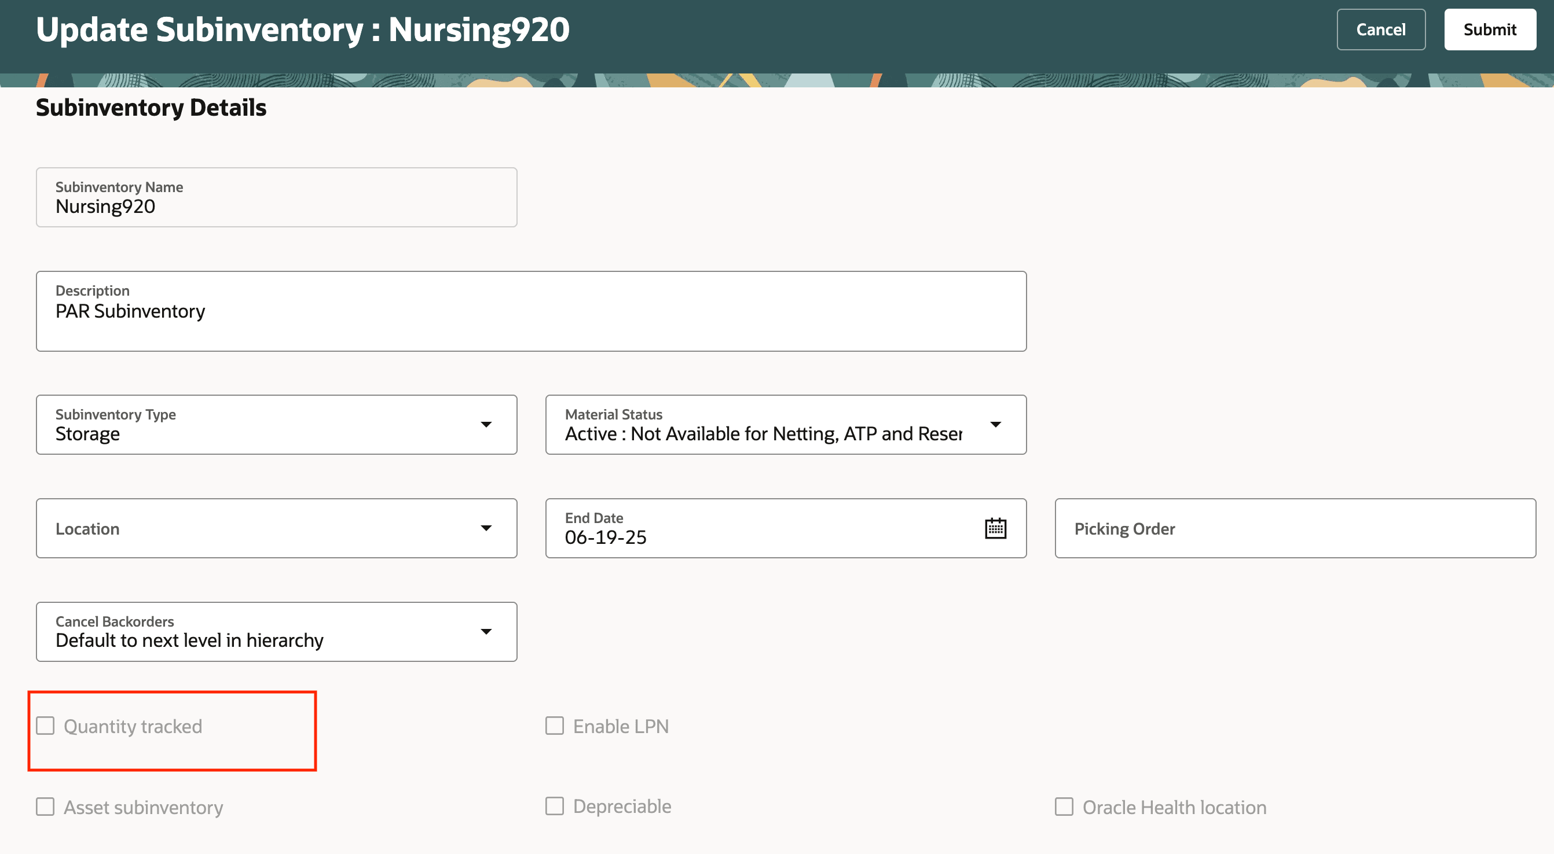Click the Active : Not Available for Netting value

point(763,434)
